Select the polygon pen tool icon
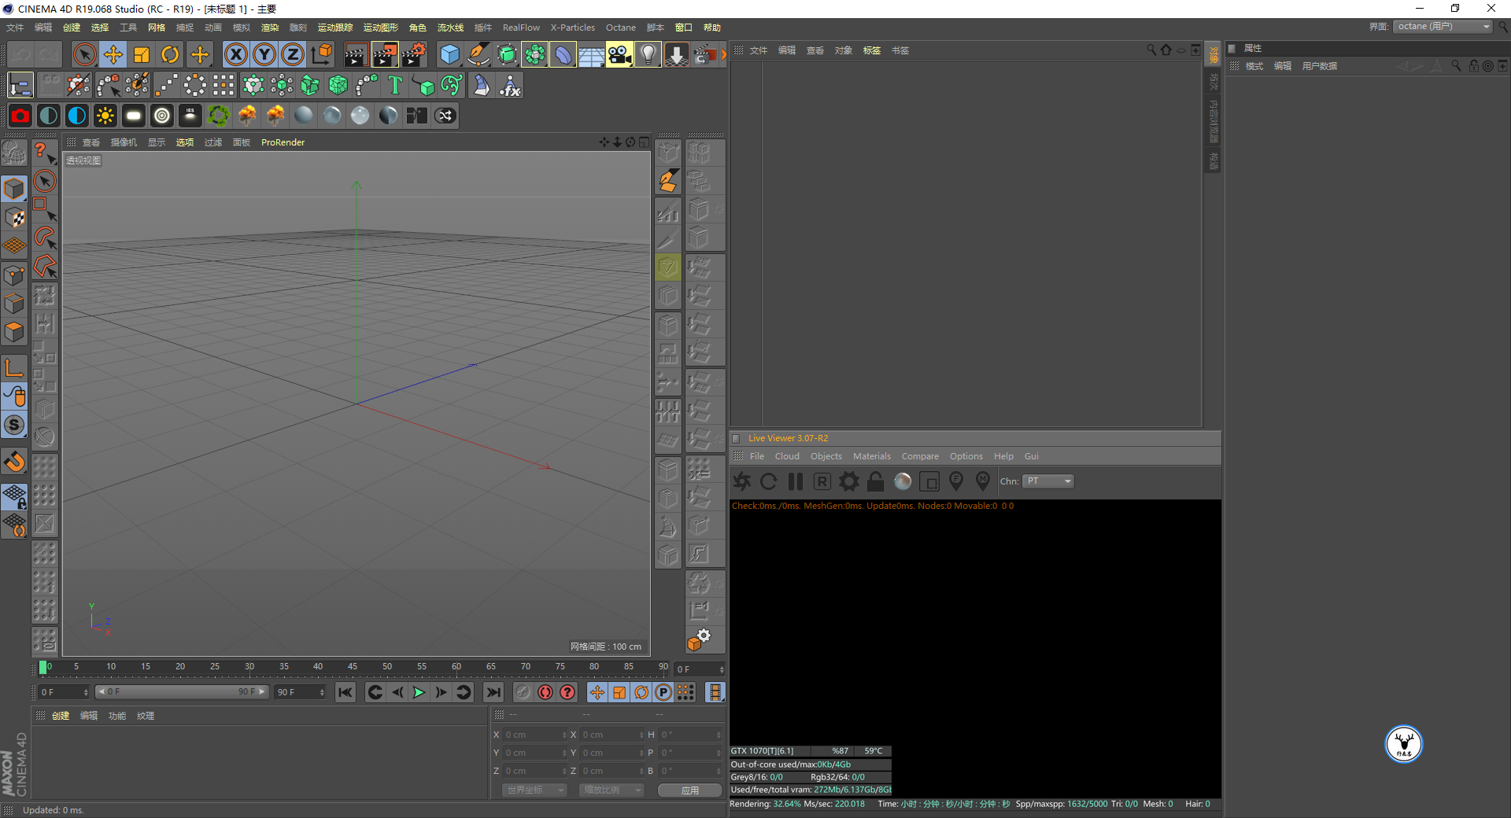 tap(668, 181)
